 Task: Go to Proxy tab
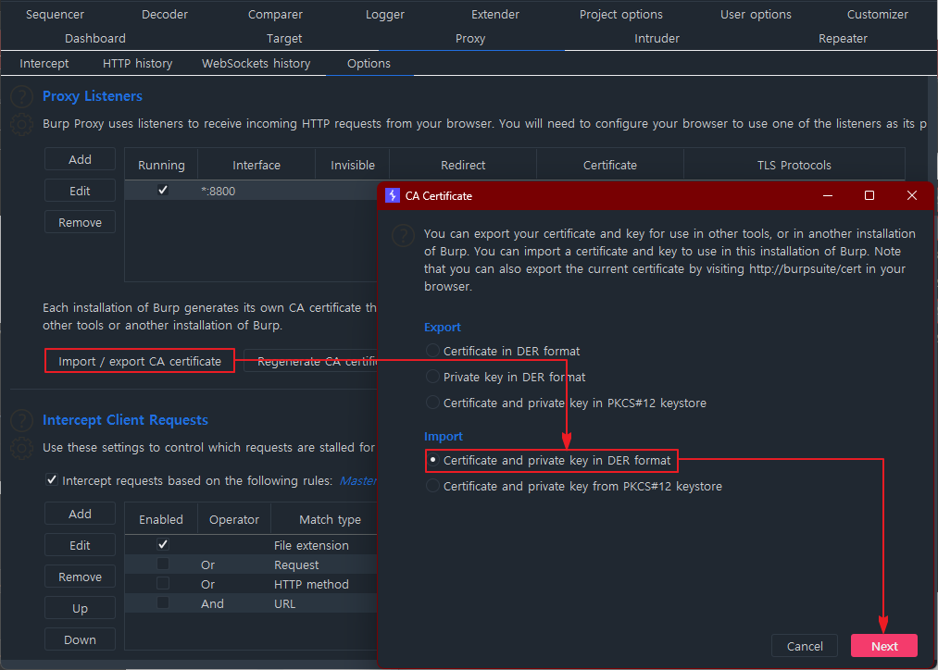[470, 38]
